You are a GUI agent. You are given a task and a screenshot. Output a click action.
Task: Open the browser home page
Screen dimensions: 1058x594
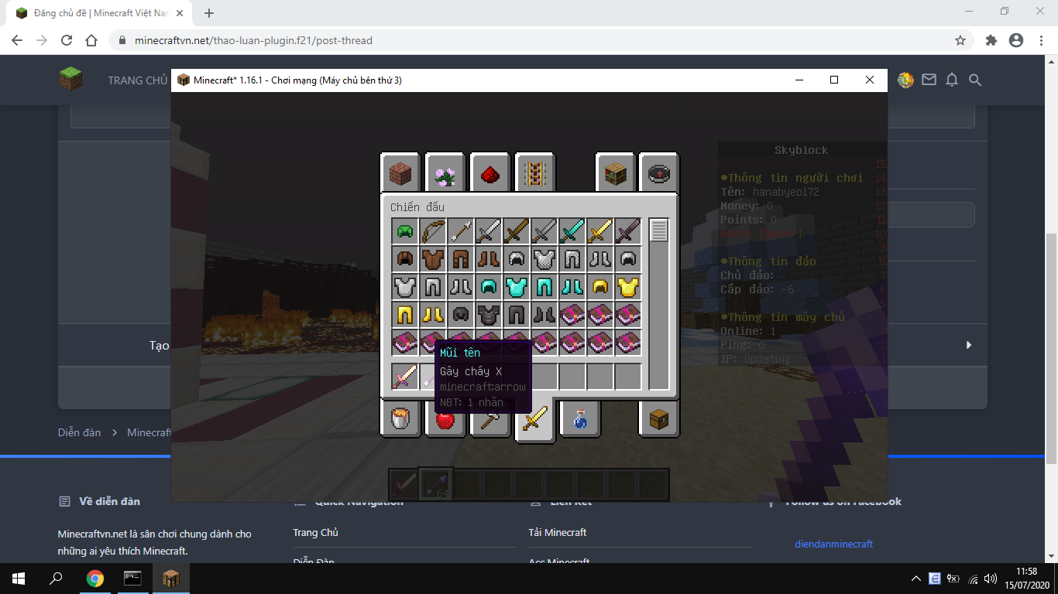point(91,40)
